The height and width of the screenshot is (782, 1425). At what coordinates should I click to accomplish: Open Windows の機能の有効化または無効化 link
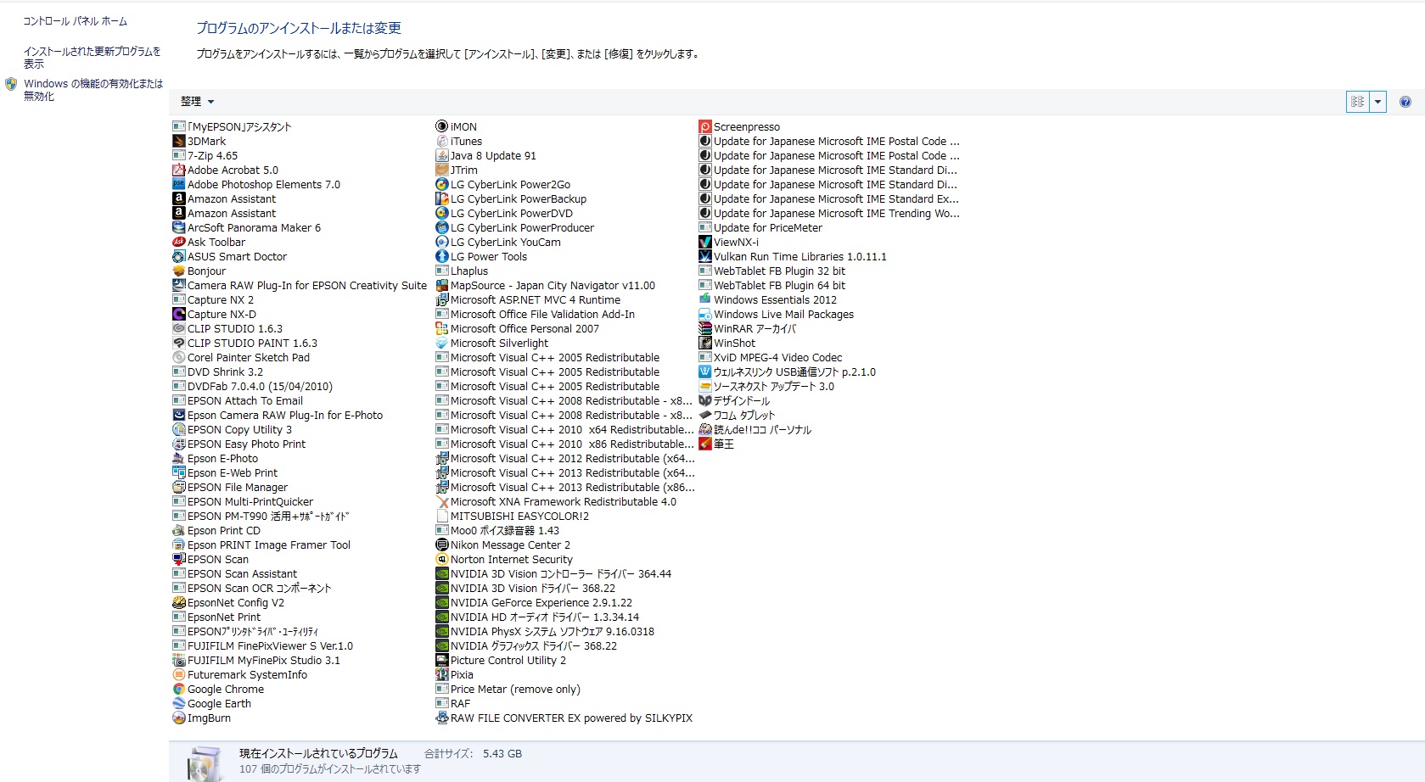coord(93,90)
